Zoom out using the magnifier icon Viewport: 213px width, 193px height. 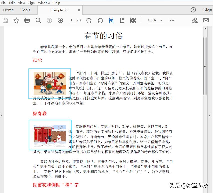[x=38, y=20]
